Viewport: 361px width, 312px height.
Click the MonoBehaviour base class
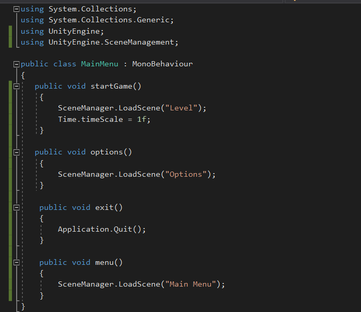click(162, 64)
